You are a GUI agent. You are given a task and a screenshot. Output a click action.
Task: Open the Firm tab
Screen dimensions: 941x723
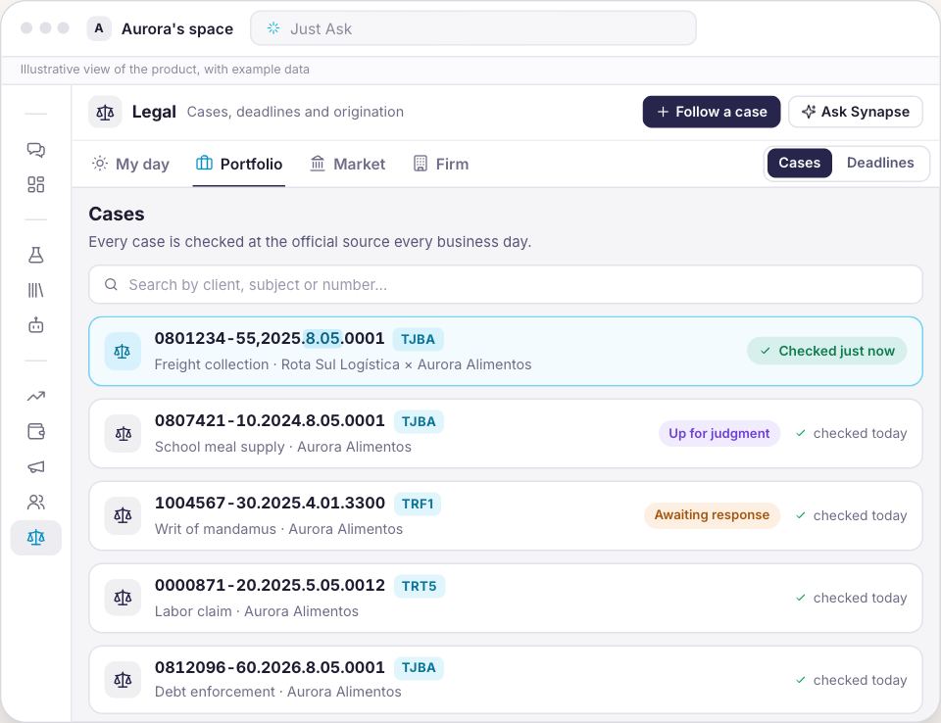[441, 164]
